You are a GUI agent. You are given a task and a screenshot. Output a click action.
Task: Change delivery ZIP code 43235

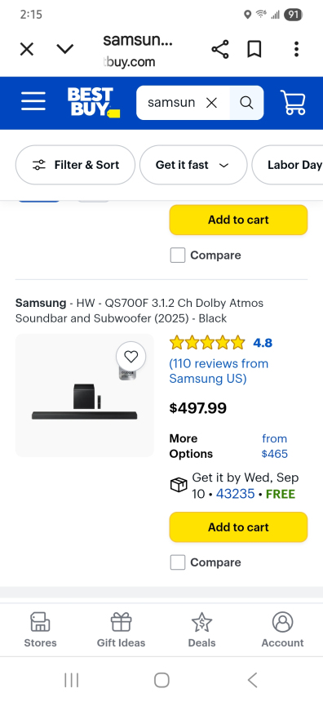235,495
